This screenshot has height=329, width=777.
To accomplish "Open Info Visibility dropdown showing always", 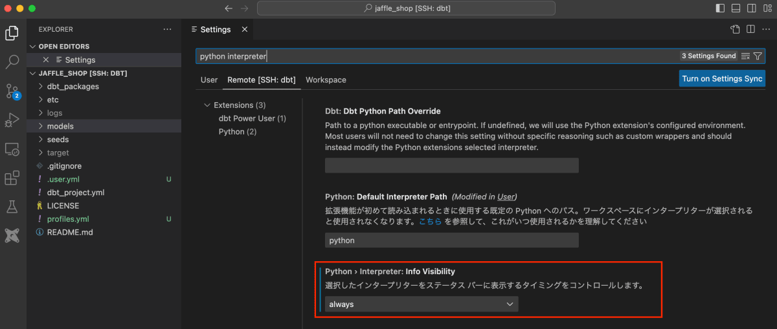I will click(422, 304).
